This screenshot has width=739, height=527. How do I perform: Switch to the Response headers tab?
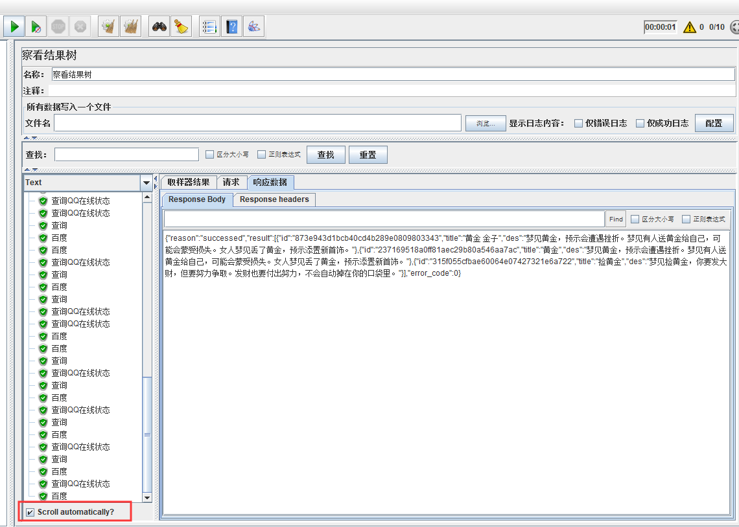click(x=273, y=199)
